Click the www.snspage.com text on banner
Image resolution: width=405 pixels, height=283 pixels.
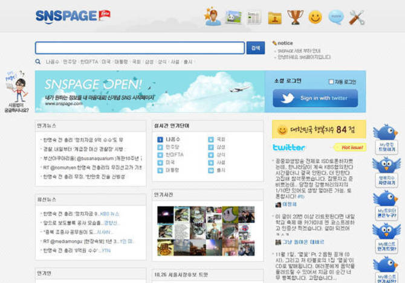[63, 104]
